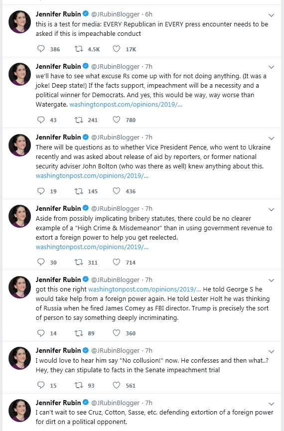
Task: Reply to the tweet with 14 replies
Action: [41, 333]
